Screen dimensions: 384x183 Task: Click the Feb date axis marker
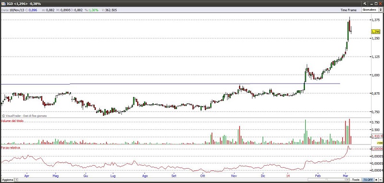click(x=318, y=176)
